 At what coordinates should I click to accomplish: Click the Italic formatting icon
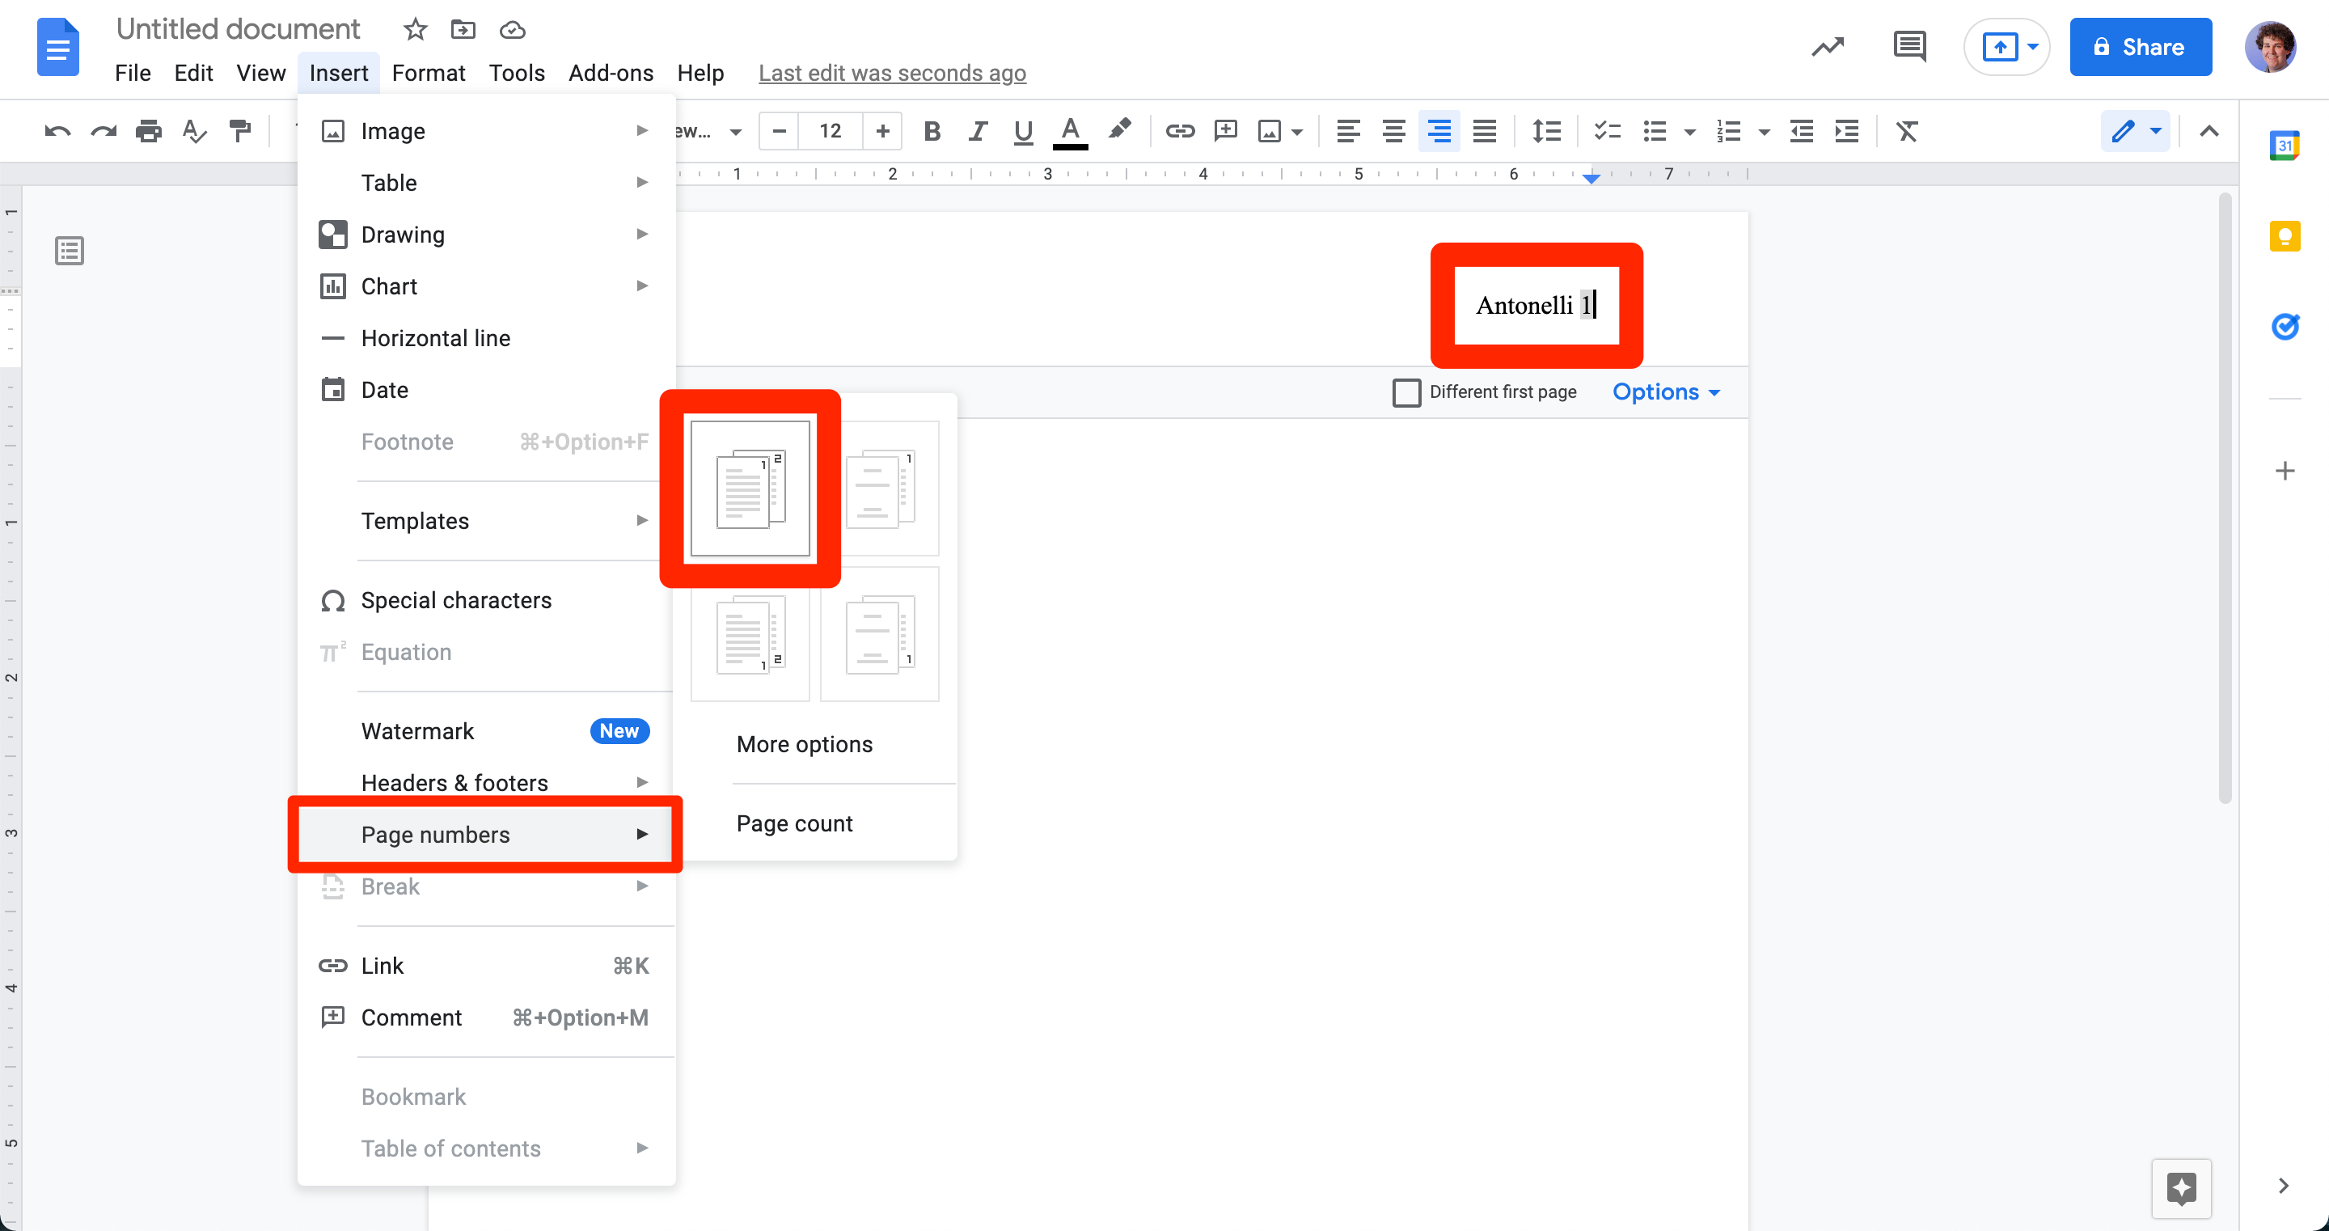tap(977, 133)
